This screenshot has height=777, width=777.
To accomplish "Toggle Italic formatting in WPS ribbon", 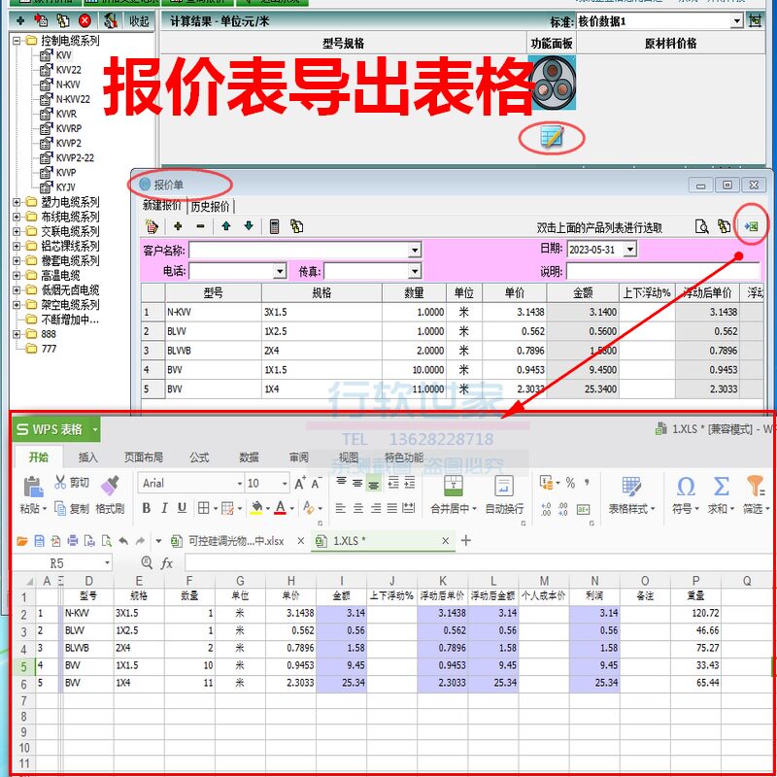I will tap(164, 508).
